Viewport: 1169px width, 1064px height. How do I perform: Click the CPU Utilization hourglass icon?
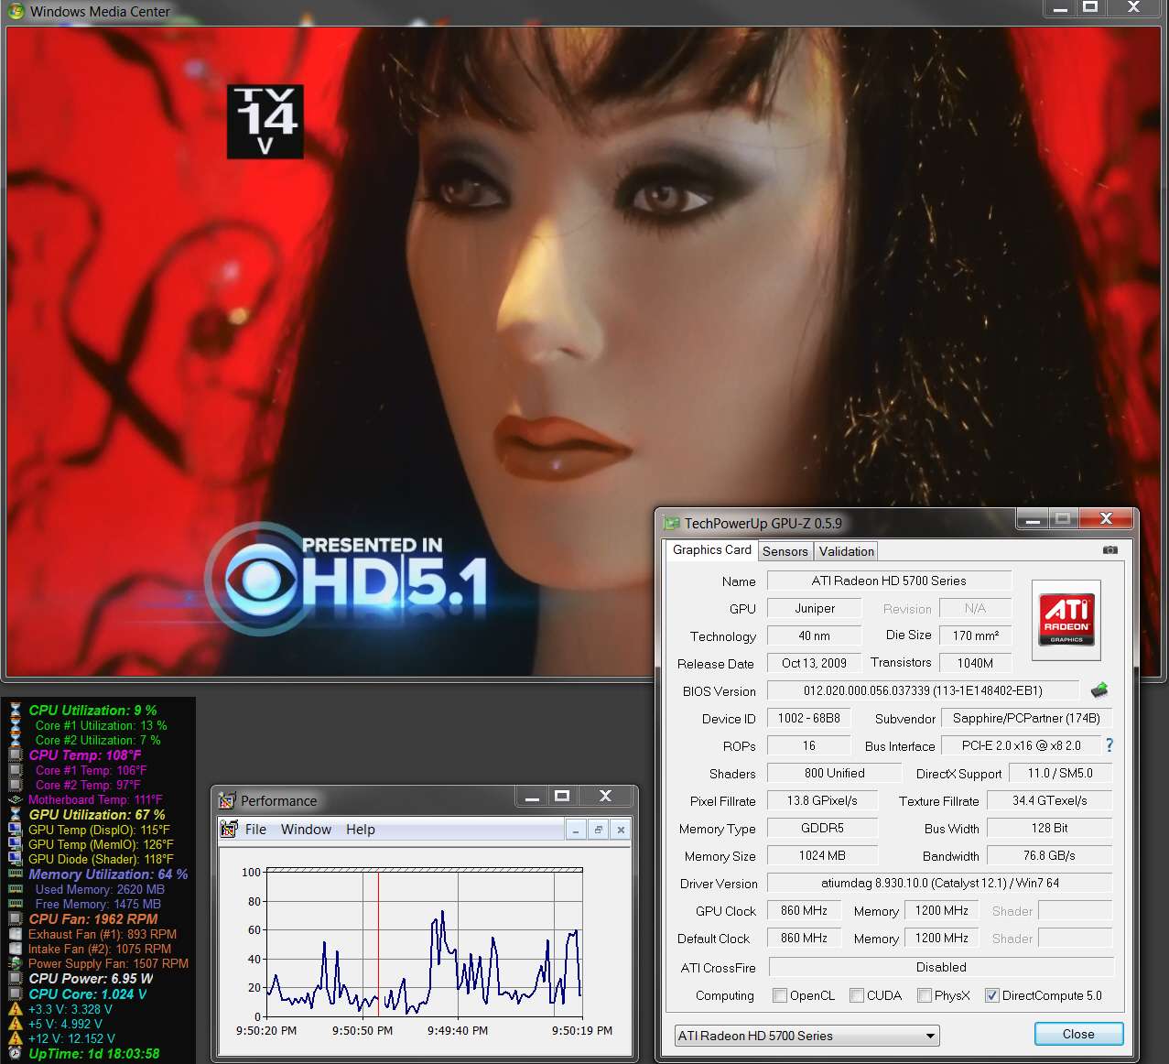(x=15, y=710)
